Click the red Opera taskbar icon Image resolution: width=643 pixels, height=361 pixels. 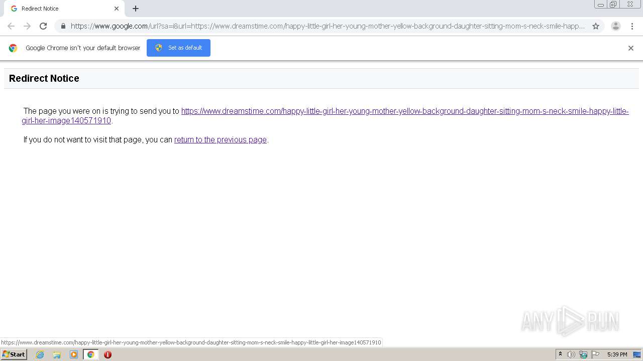[108, 354]
